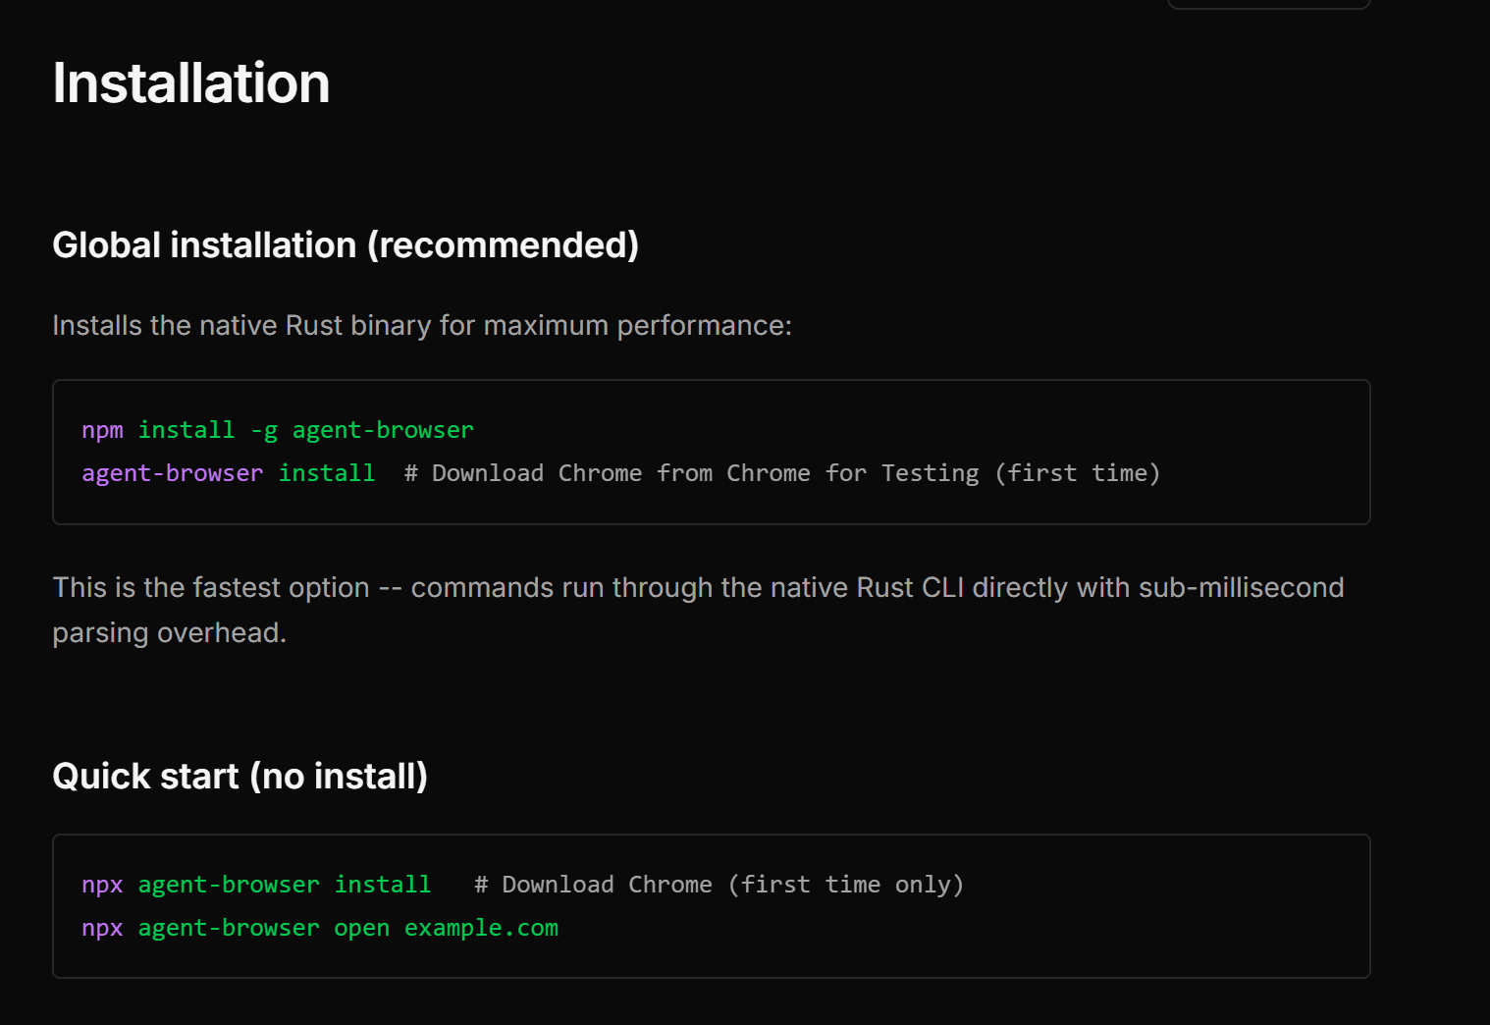
Task: Click the "npm install -g agent-browser" command line
Action: click(x=278, y=430)
